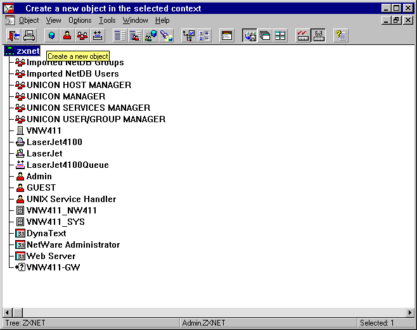Viewport: 417px width, 330px height.
Task: Open the View menu
Action: [x=53, y=20]
